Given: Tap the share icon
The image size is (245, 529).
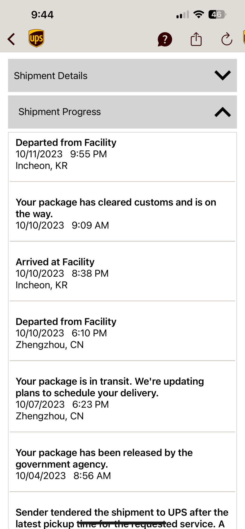Looking at the screenshot, I should pos(196,39).
